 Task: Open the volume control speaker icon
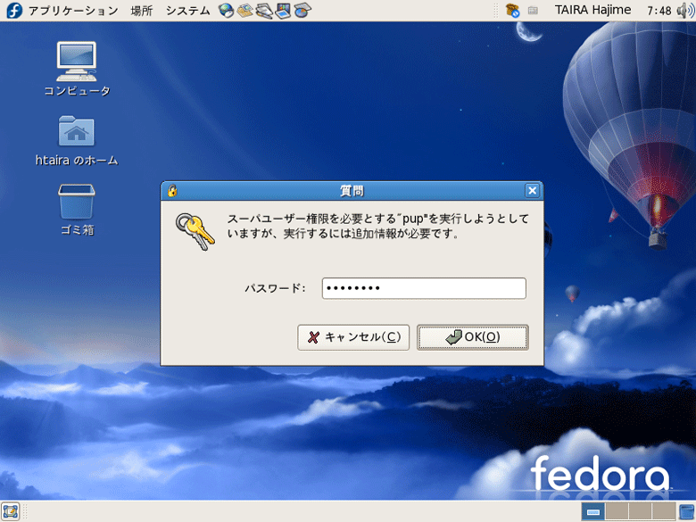coord(684,11)
